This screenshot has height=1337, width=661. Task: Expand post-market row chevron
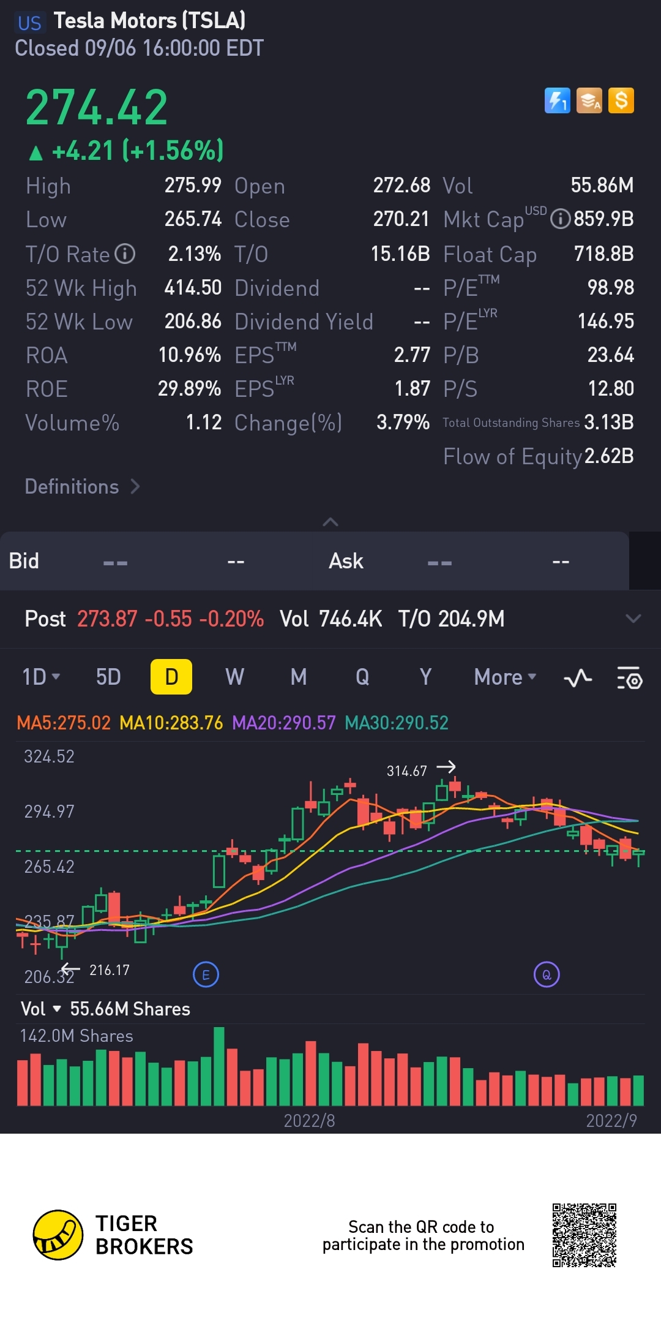633,619
